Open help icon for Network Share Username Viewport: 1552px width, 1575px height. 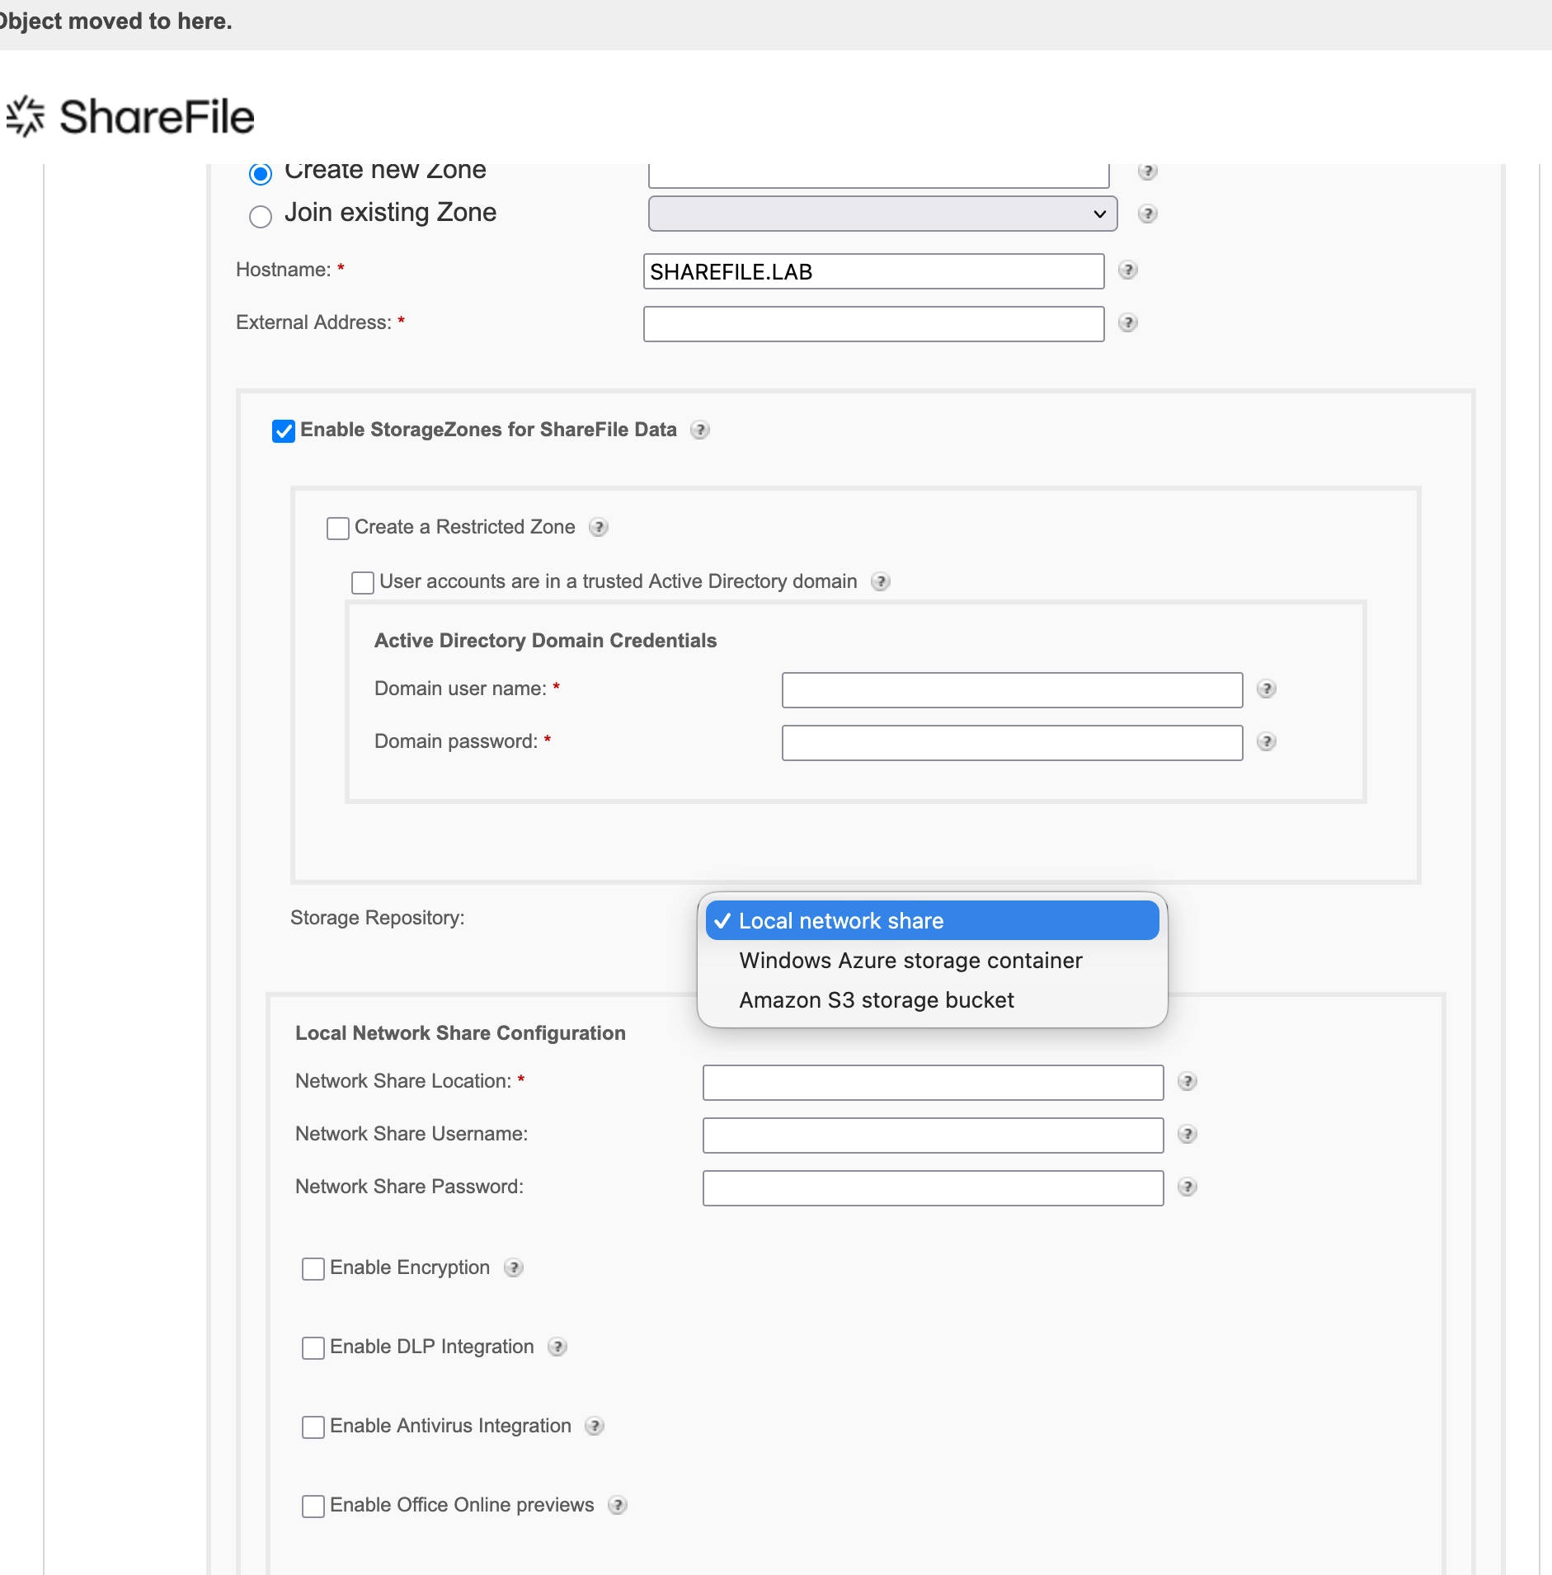pos(1187,1135)
